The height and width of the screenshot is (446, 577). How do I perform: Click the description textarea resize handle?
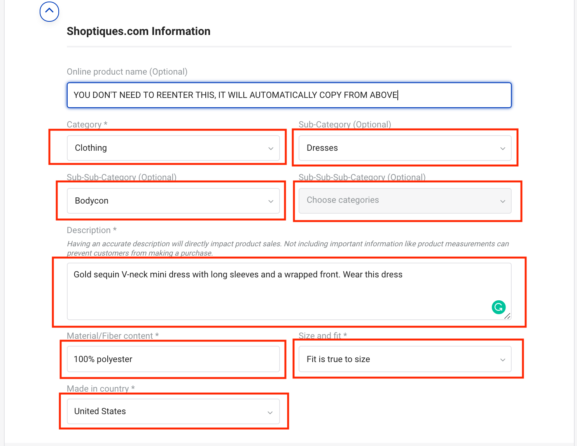507,316
